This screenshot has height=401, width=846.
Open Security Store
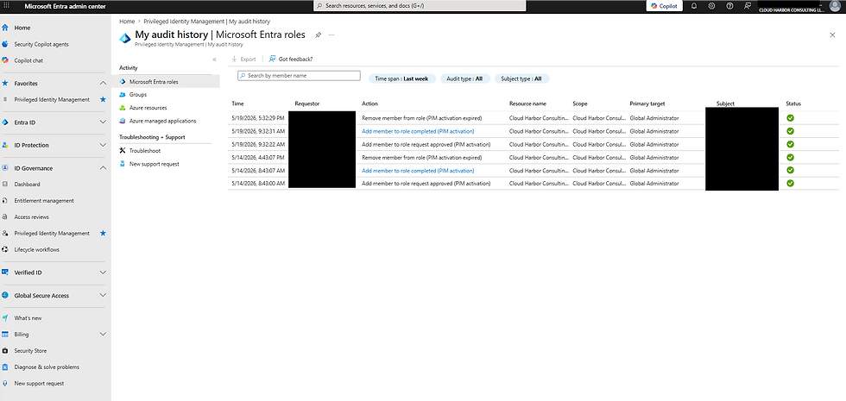[x=30, y=350]
